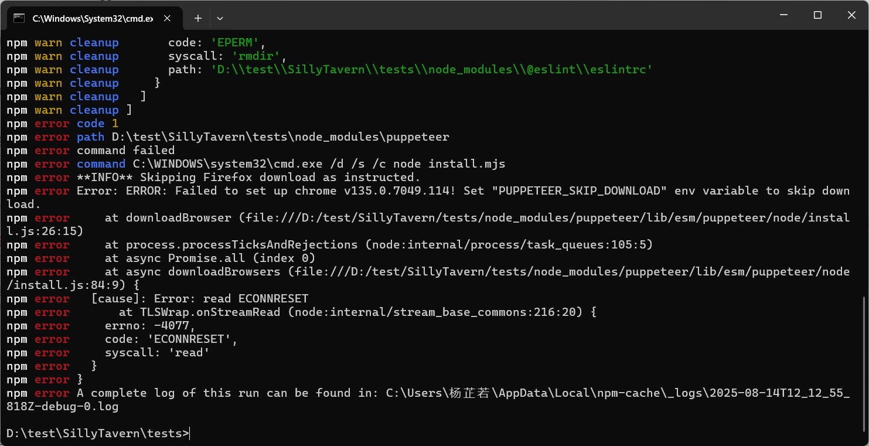
Task: Minimize the terminal window
Action: click(x=783, y=16)
